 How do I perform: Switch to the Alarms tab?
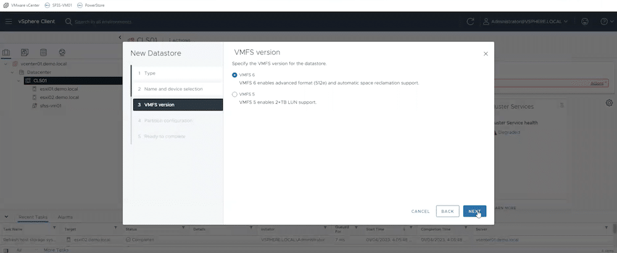point(65,217)
